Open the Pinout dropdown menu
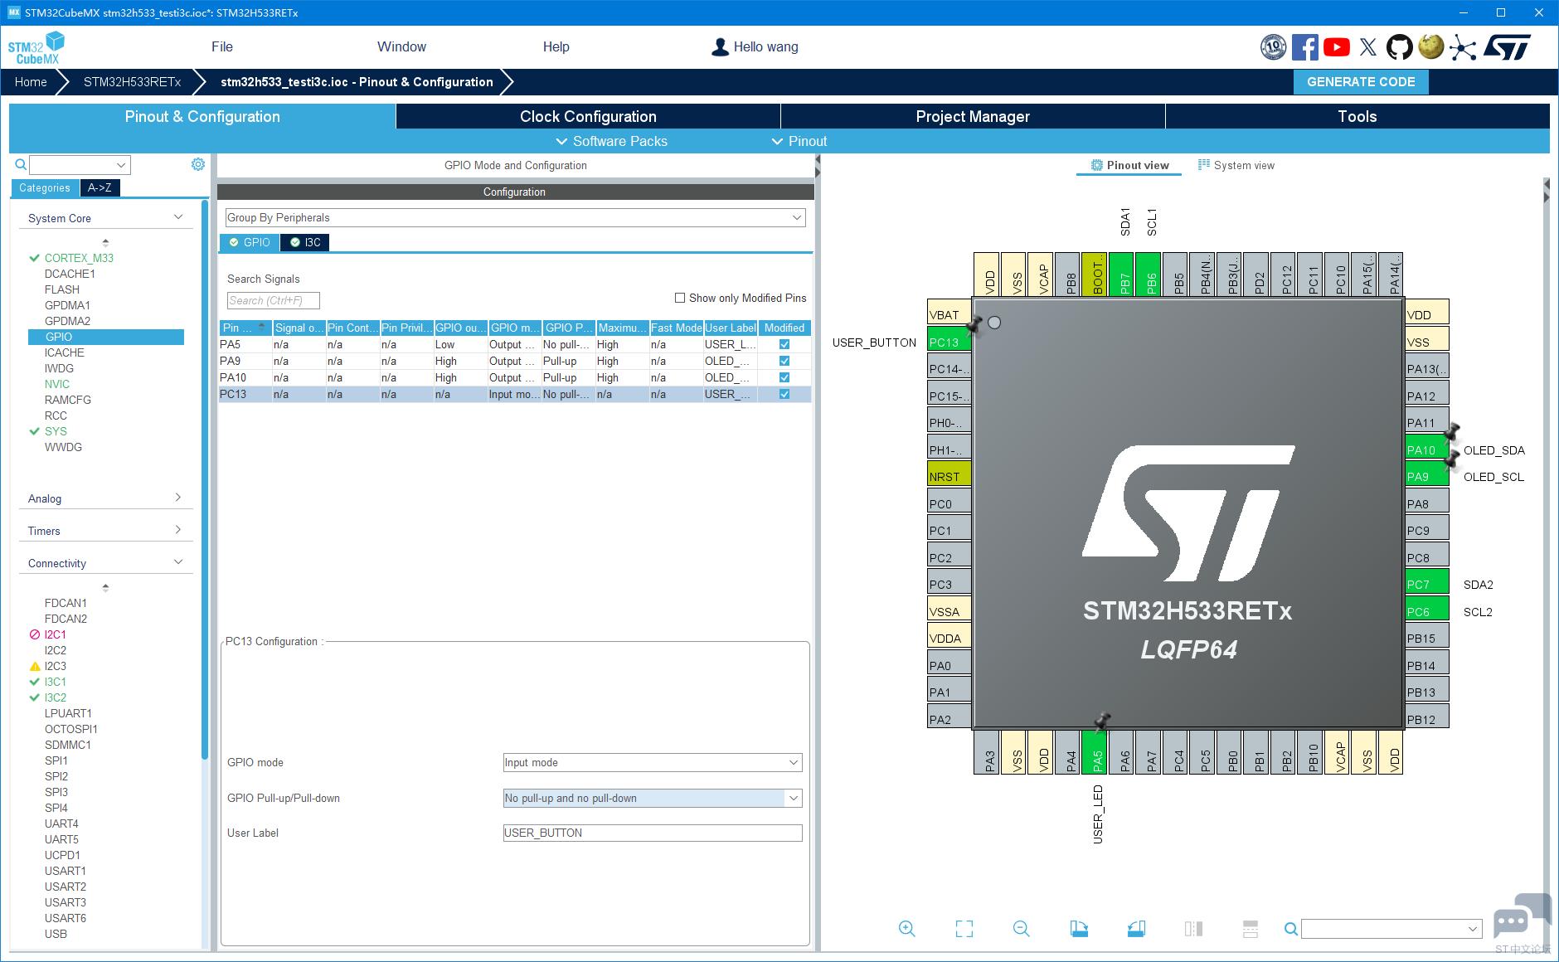The height and width of the screenshot is (962, 1559). pyautogui.click(x=799, y=141)
